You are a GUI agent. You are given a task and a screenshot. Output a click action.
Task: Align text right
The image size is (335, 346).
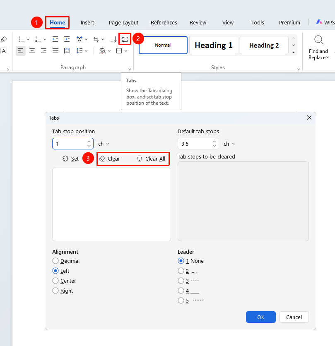point(44,51)
